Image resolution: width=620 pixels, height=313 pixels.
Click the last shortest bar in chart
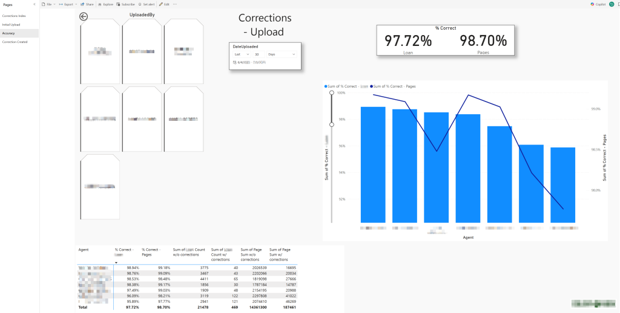point(562,185)
